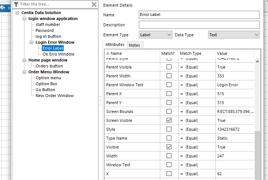Collapse the Centix Data Solution root

tap(18, 13)
